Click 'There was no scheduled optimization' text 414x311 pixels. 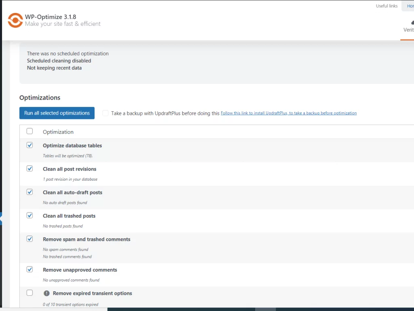click(x=68, y=54)
